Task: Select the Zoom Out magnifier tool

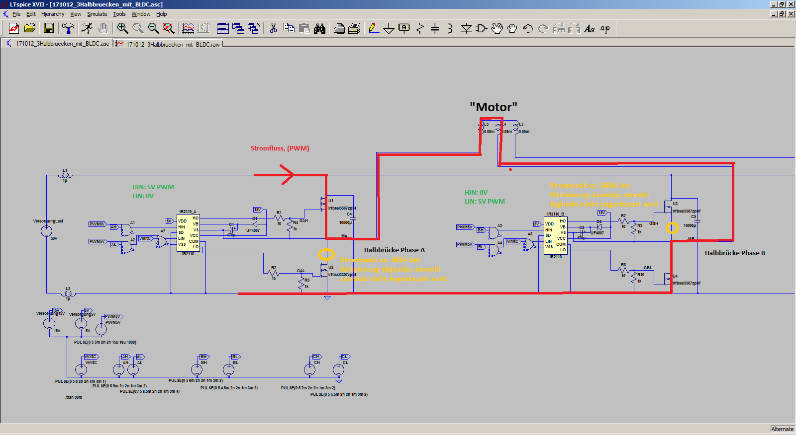Action: pos(153,28)
